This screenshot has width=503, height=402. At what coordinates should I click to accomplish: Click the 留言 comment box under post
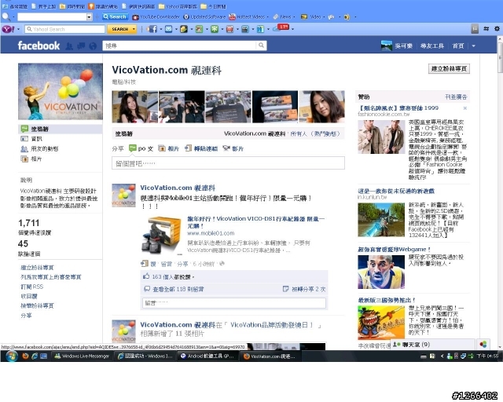click(x=234, y=303)
